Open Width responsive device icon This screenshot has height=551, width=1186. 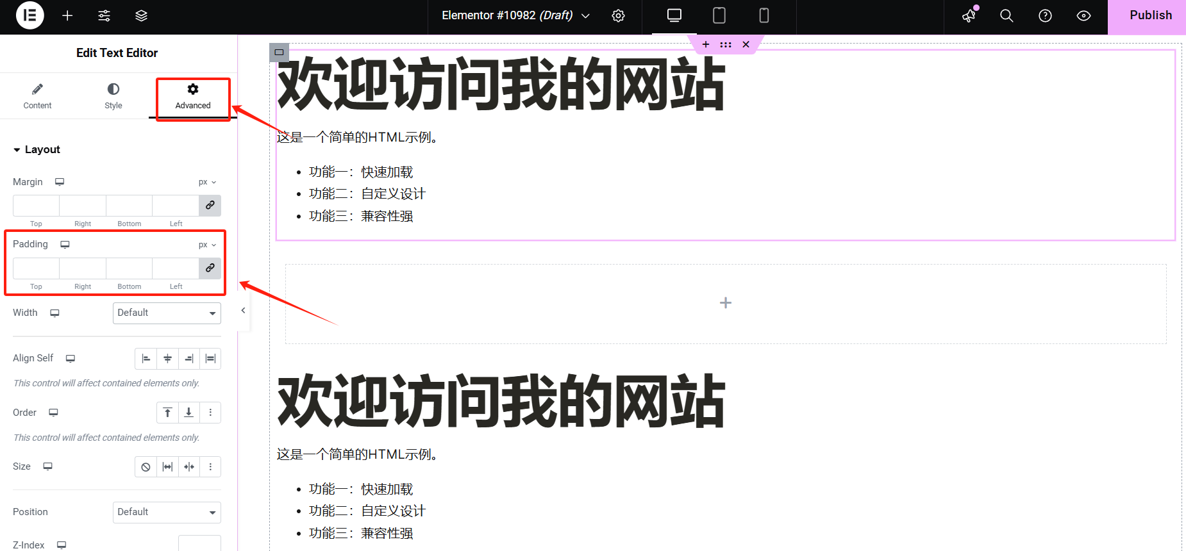(55, 313)
